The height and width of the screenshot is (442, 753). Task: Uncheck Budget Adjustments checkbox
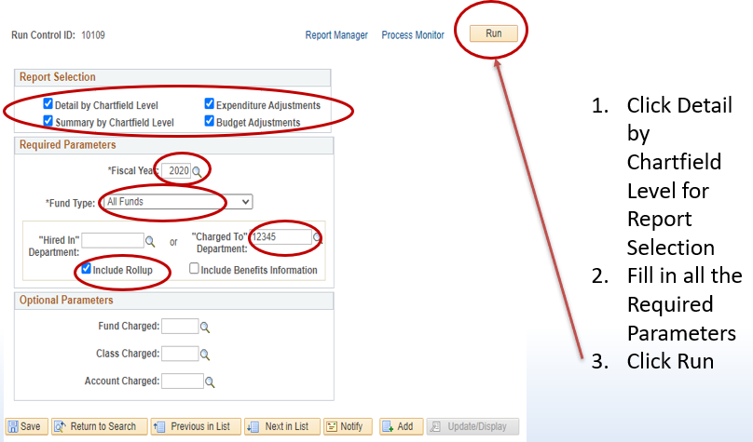coord(210,121)
